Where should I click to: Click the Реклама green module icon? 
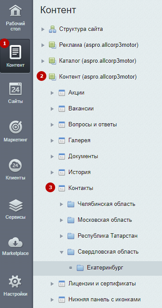[53, 45]
